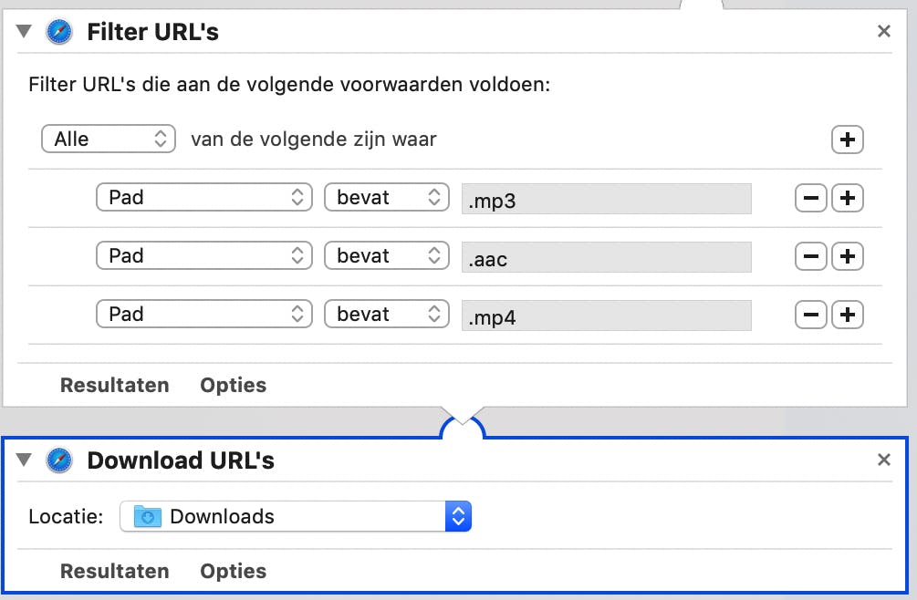
Task: Close the Filter URL's action
Action: pos(883,32)
